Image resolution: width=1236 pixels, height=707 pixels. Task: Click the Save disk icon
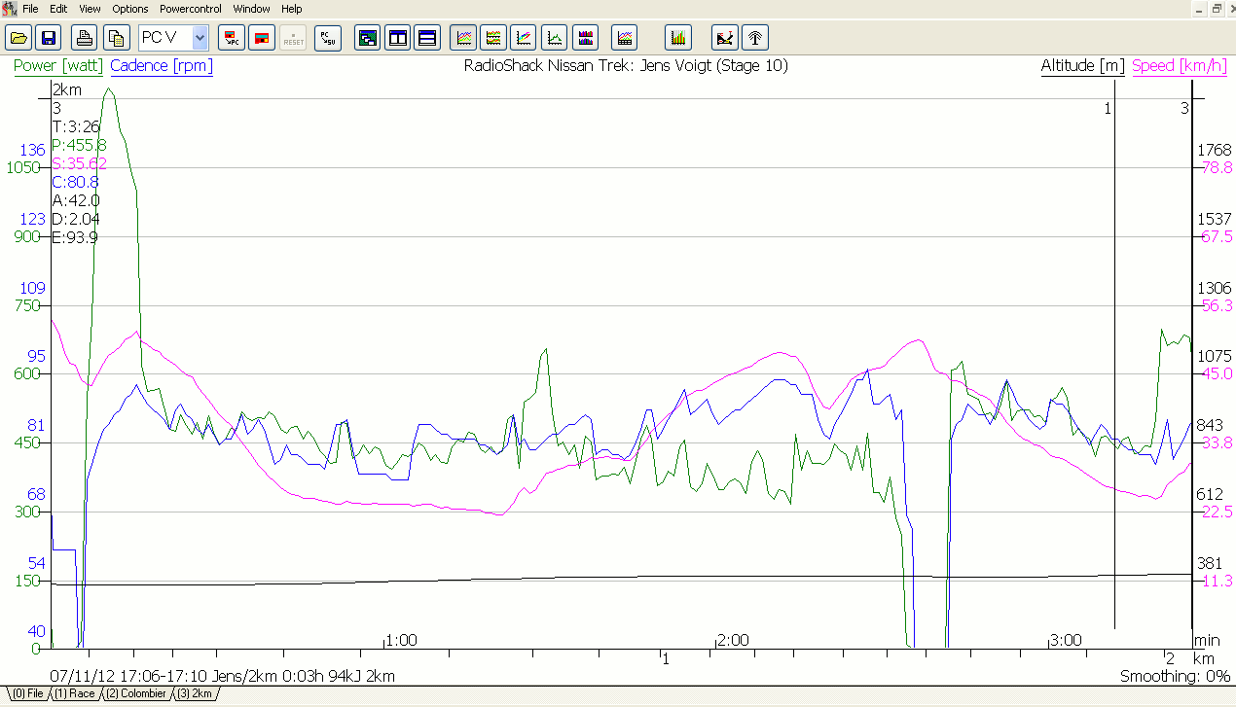[48, 38]
